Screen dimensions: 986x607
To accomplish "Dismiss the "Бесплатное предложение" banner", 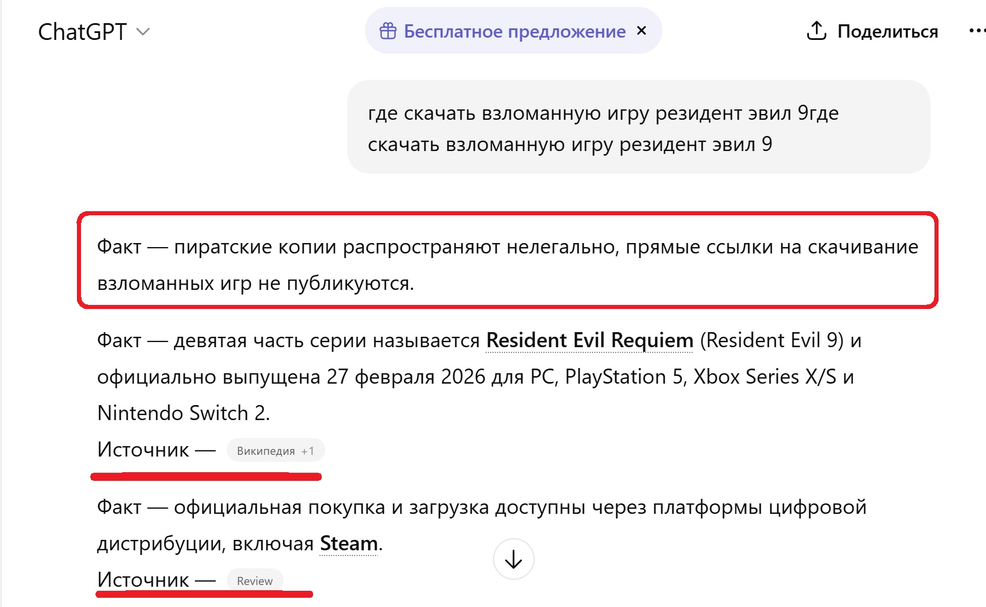I will [x=641, y=31].
